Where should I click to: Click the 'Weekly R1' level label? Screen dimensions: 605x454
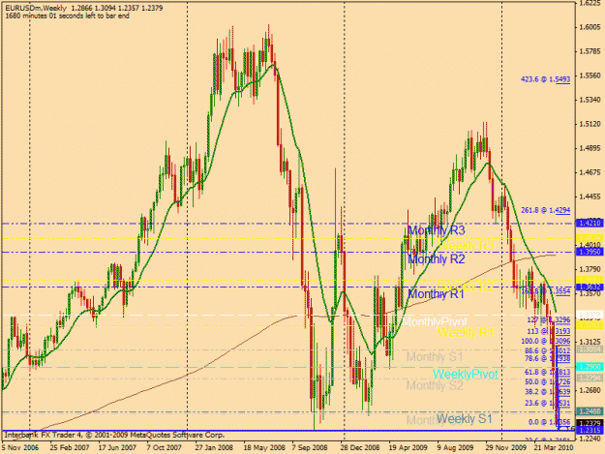click(466, 332)
